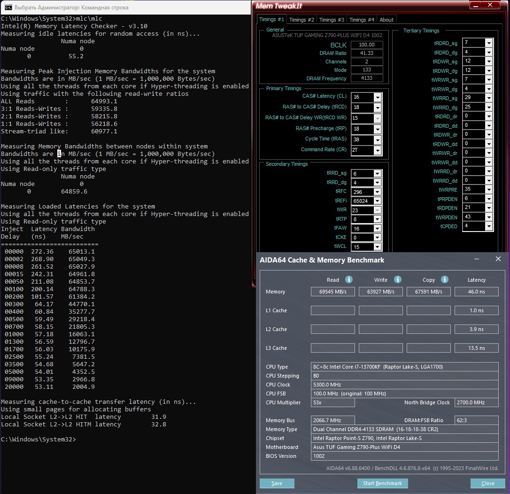Click Close button in AIDA64
Screen dimensions: 510x494
pyautogui.click(x=487, y=483)
